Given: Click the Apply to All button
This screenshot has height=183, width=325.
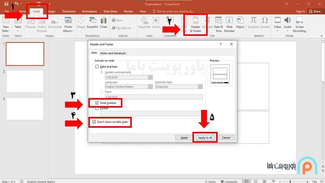Looking at the screenshot, I should pyautogui.click(x=205, y=138).
